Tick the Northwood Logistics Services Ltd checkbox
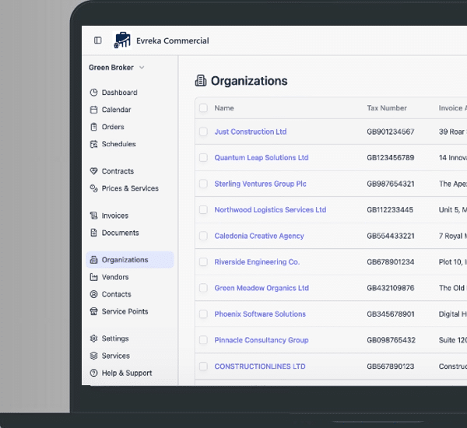Screen dimensions: 467x428 [x=203, y=209]
